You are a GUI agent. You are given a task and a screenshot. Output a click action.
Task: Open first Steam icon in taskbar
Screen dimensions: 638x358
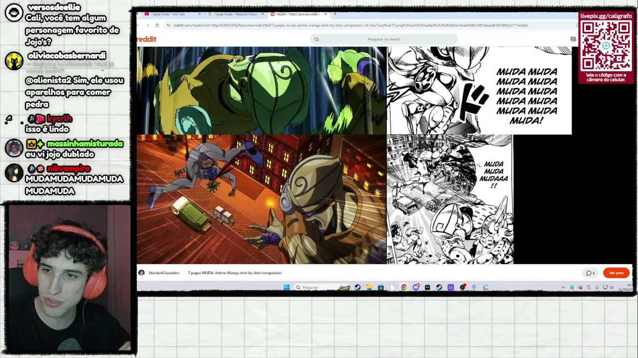[x=358, y=287]
